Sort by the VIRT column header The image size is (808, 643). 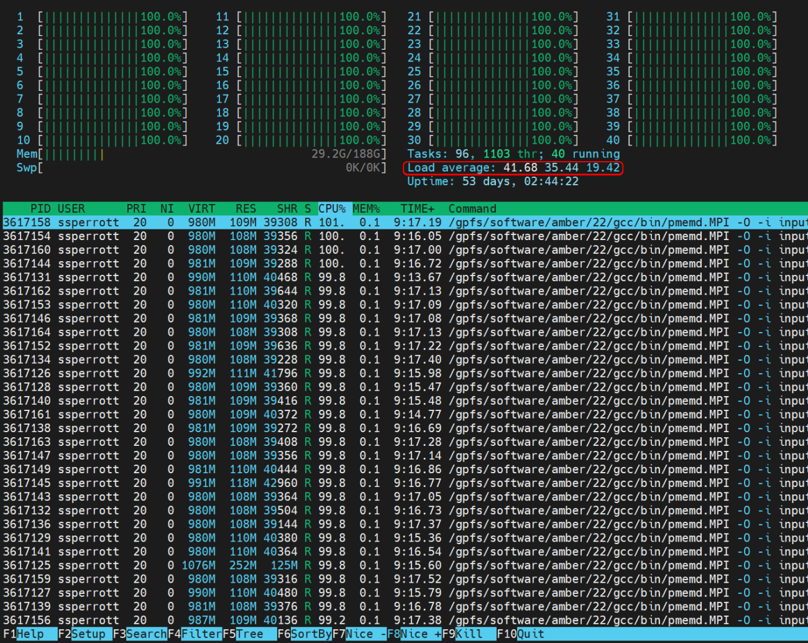tap(202, 209)
